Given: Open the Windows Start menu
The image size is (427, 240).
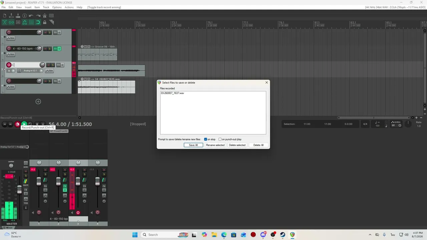Looking at the screenshot, I should (135, 235).
